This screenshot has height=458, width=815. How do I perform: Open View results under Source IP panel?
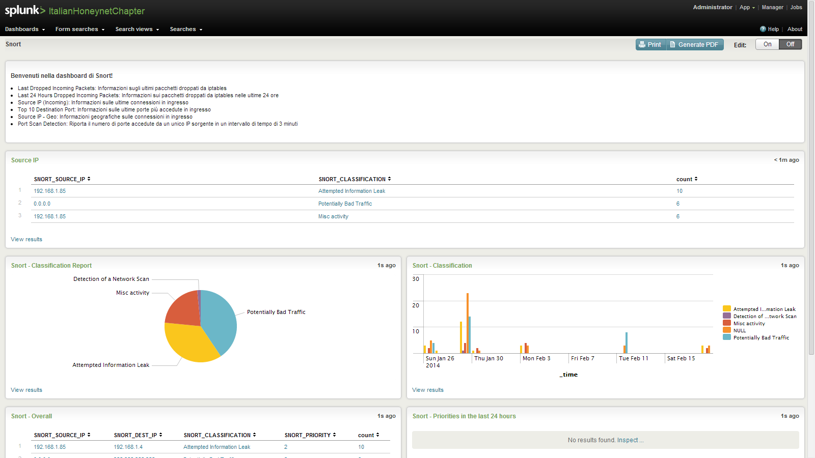[x=26, y=239]
